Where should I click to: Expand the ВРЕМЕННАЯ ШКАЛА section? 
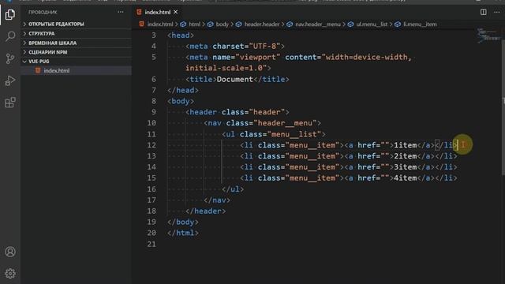(77, 43)
